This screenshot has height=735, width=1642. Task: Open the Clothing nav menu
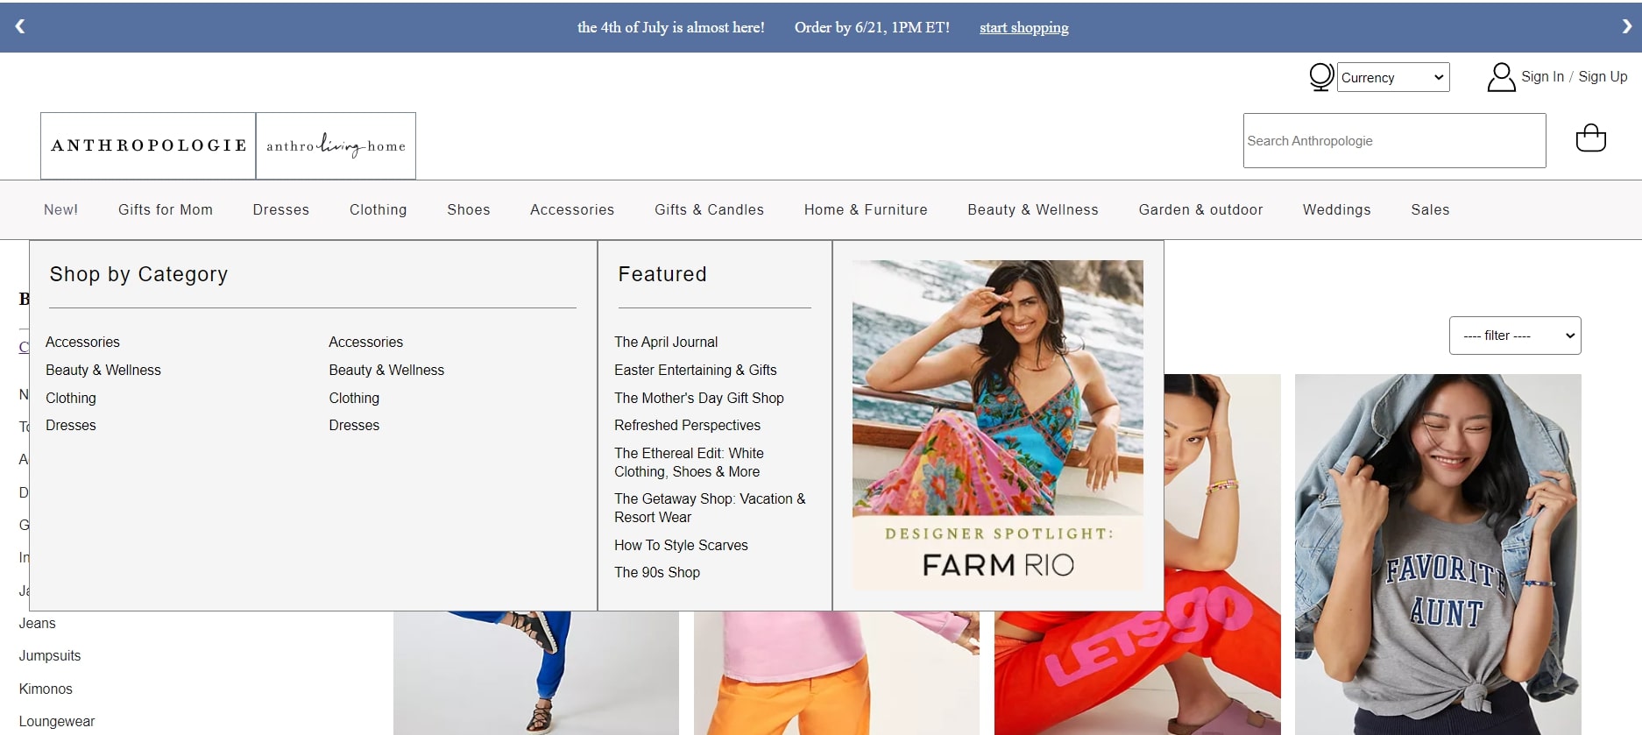tap(378, 209)
